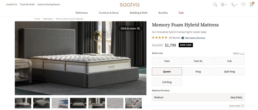Open the Medium firmness selector
The image size is (258, 110).
[198, 97]
